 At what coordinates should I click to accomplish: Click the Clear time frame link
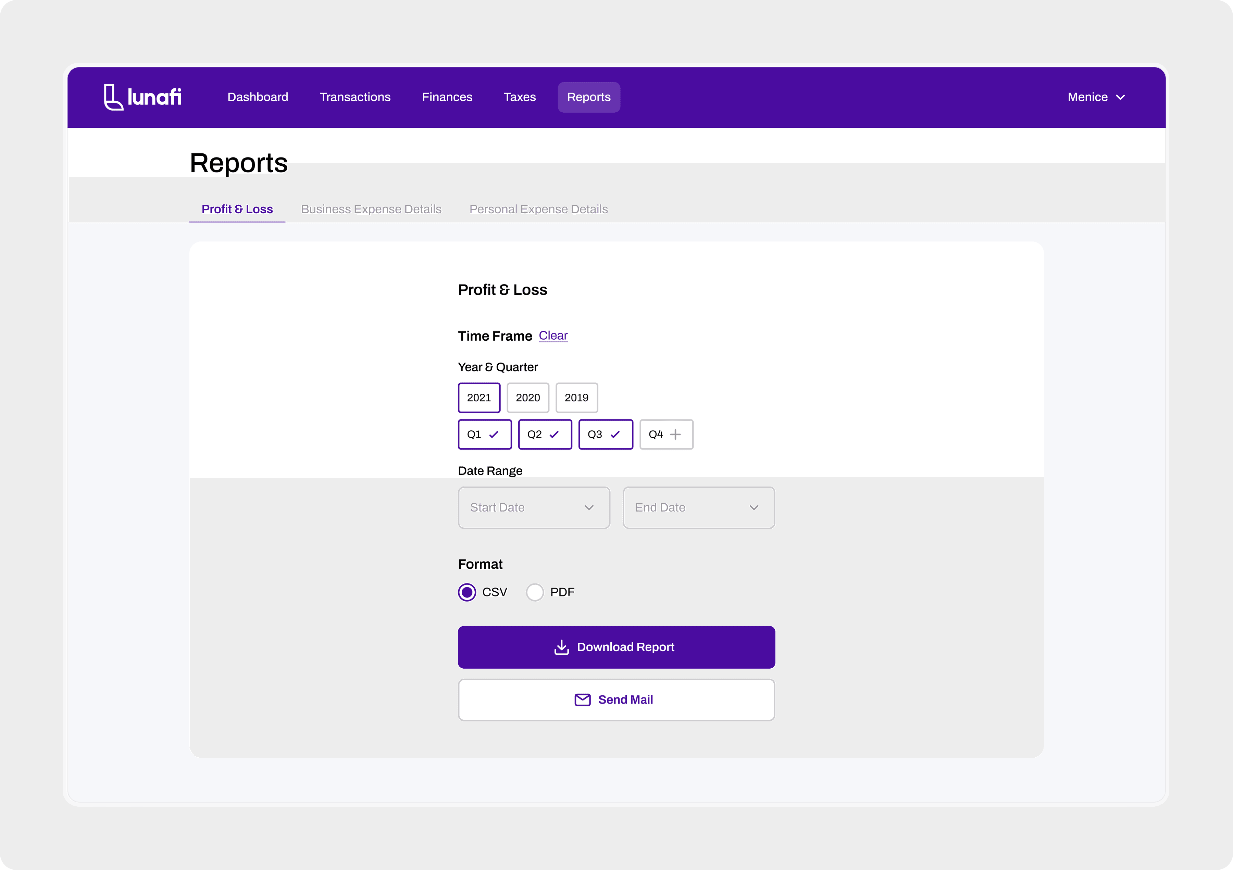pyautogui.click(x=552, y=336)
